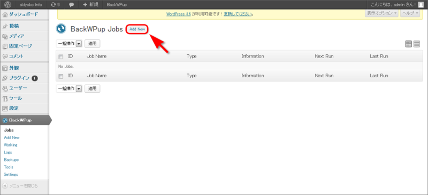Click the WordPress logo in admin bar

pyautogui.click(x=7, y=5)
